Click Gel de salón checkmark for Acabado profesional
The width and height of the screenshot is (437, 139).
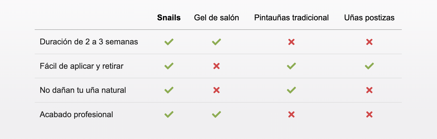click(x=216, y=114)
